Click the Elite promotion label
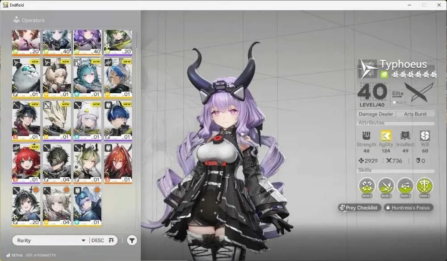This screenshot has width=447, height=261. tap(398, 93)
